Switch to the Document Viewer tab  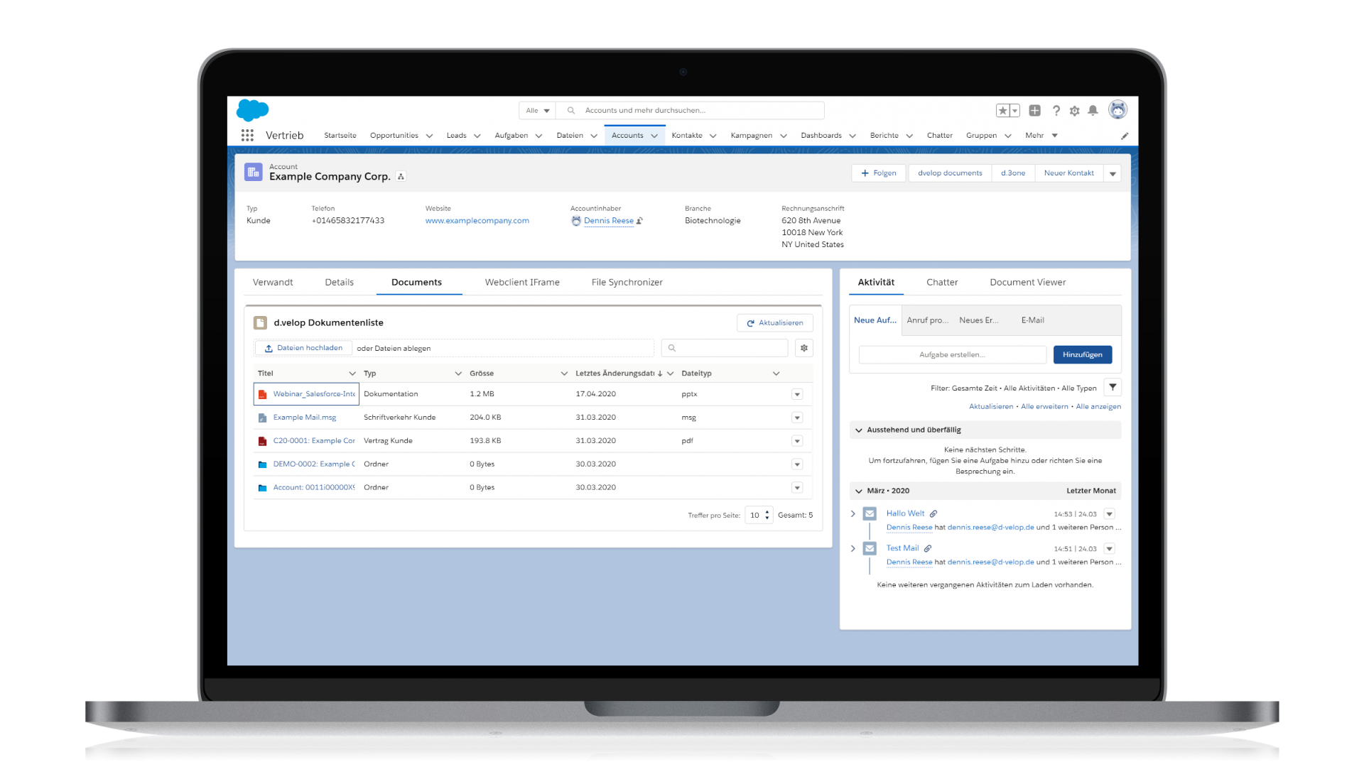pos(1027,283)
